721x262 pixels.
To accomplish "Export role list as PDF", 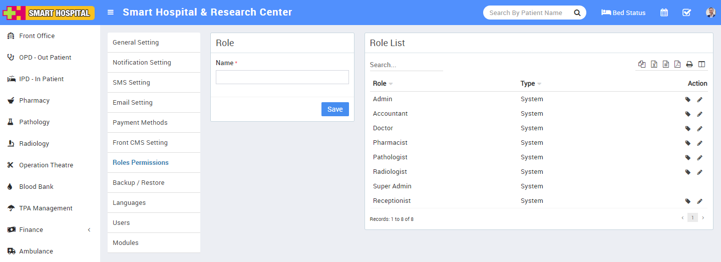I will pyautogui.click(x=677, y=64).
